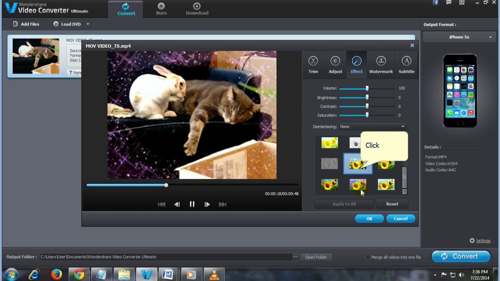Screen dimensions: 500x281
Task: Open Firefox from taskbar
Action: 57,275
